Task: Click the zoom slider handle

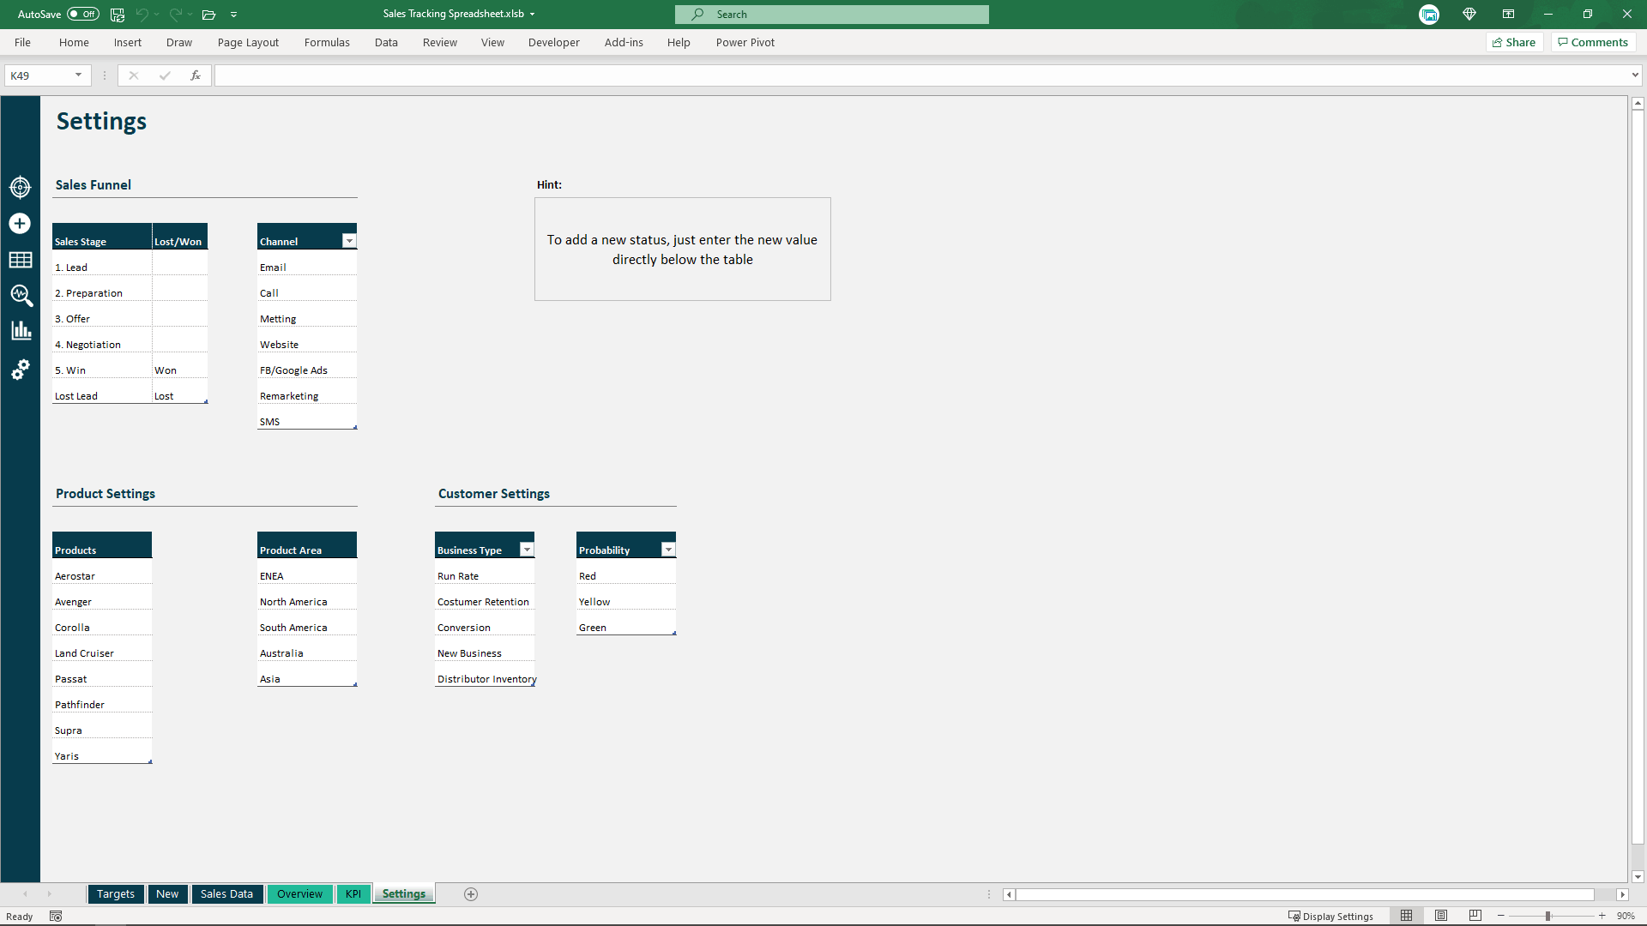Action: [1548, 916]
